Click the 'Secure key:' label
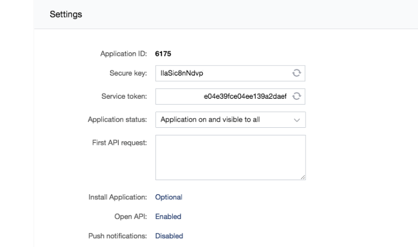The width and height of the screenshot is (418, 247). (128, 73)
